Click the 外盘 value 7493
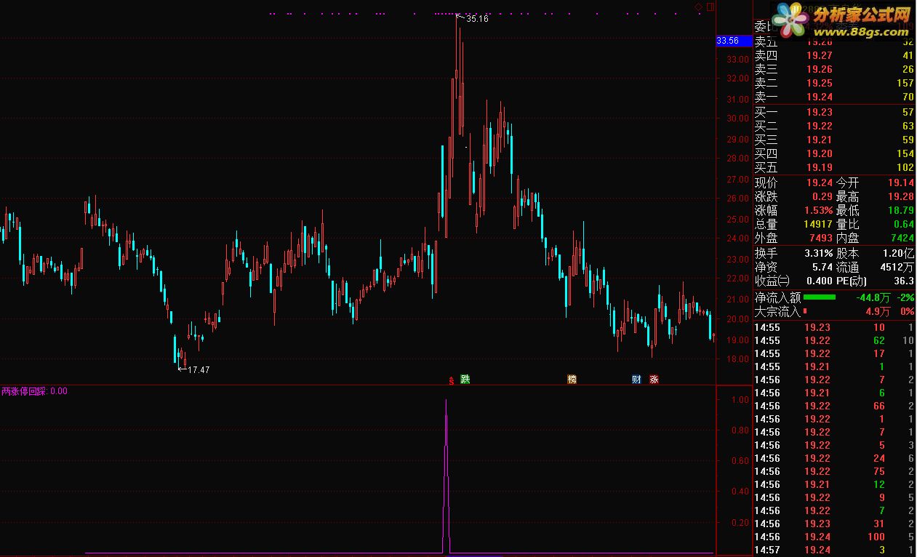This screenshot has width=917, height=557. point(820,238)
